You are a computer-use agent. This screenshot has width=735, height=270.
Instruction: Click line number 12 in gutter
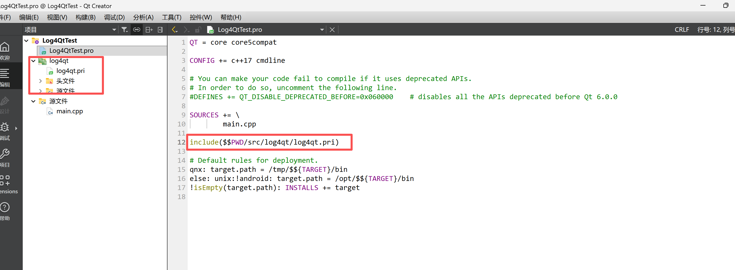point(181,142)
